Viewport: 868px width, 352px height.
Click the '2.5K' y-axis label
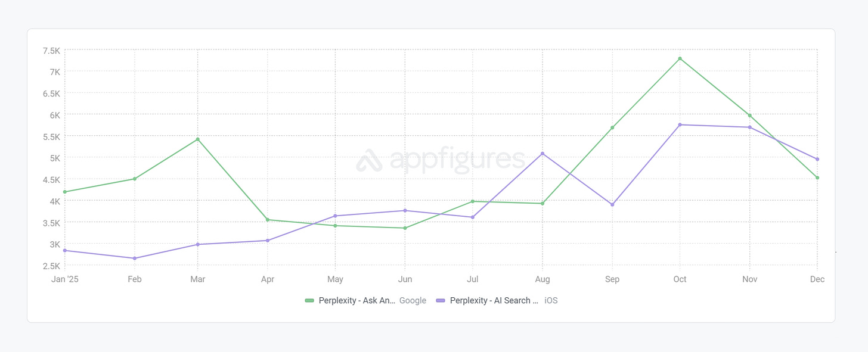(51, 266)
